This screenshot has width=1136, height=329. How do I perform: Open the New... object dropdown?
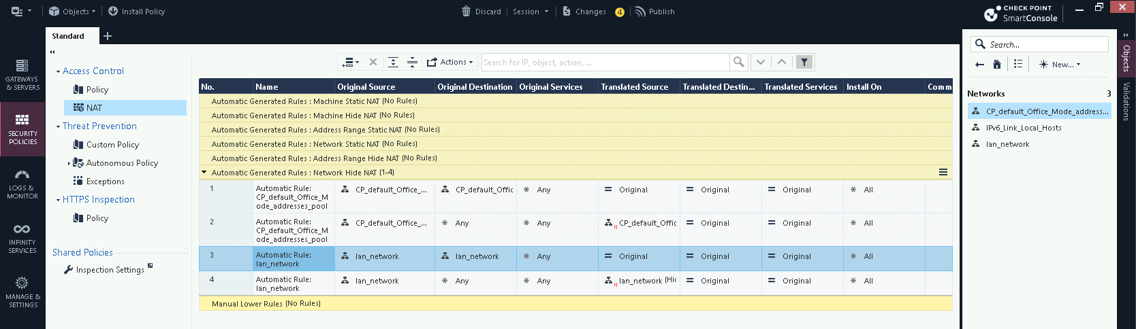click(x=1060, y=65)
